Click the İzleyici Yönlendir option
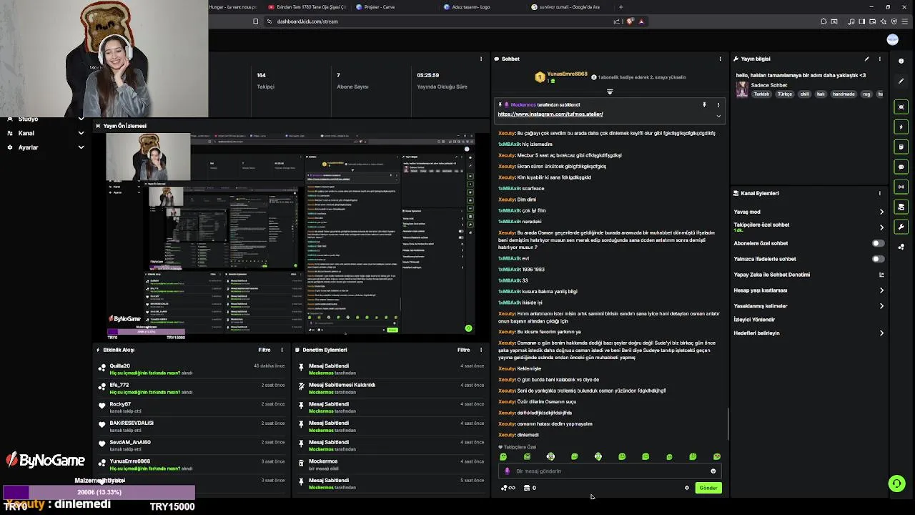The image size is (915, 515). 754,320
